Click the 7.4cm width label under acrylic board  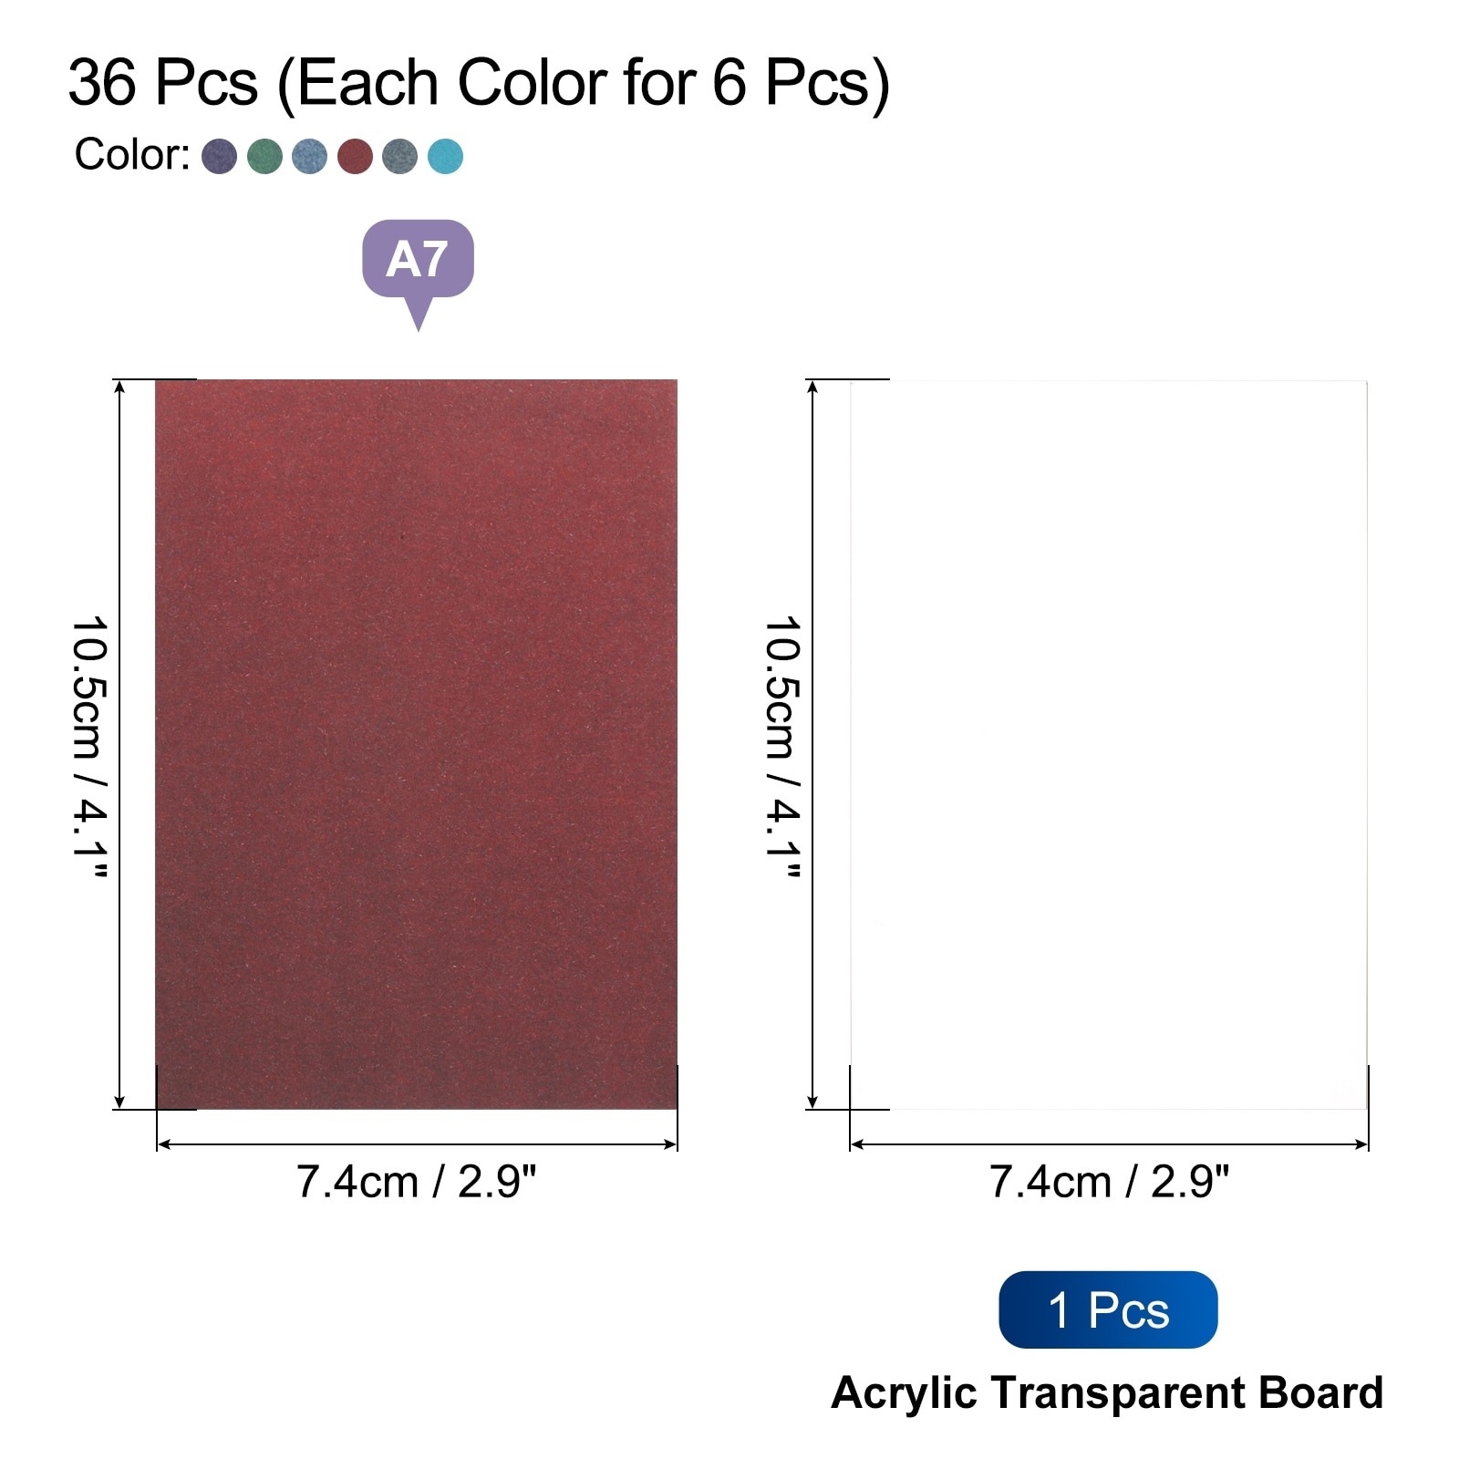point(1109,1182)
